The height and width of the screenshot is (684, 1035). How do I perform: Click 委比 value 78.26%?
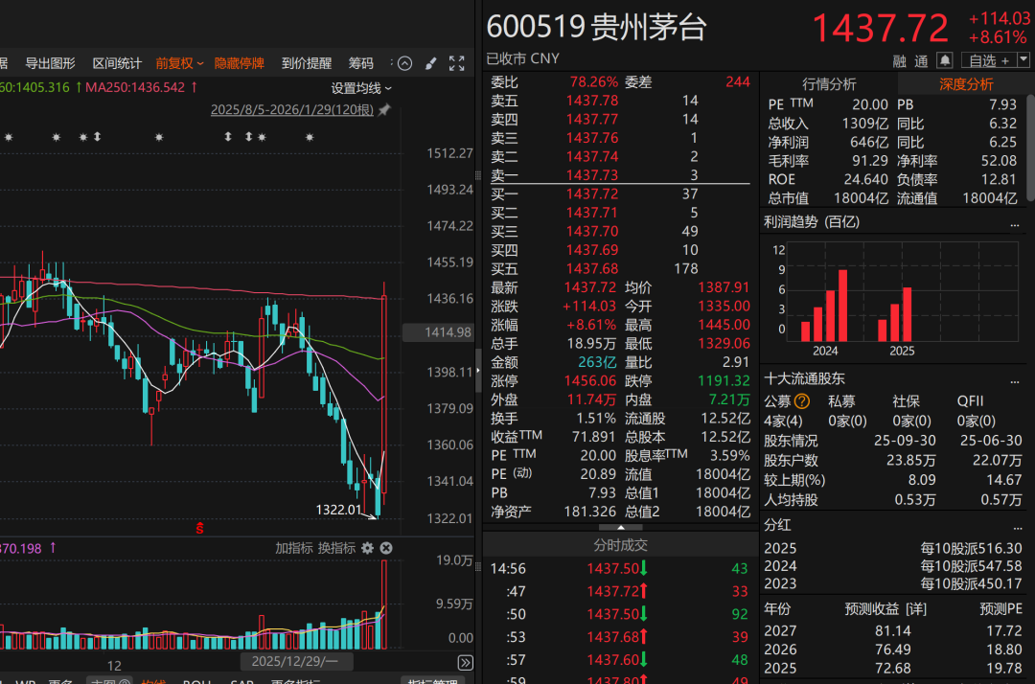[594, 81]
